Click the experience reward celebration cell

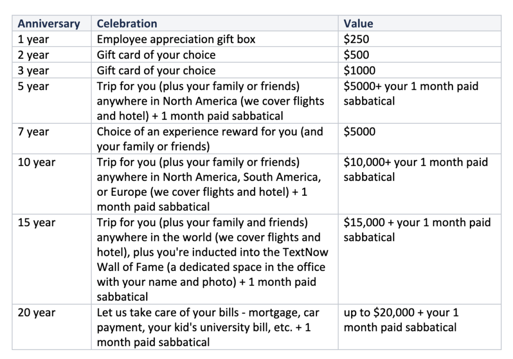(x=210, y=139)
